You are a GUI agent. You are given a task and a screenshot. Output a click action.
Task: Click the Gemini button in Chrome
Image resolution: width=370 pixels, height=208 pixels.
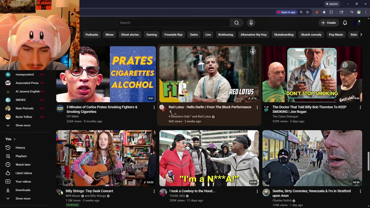(x=332, y=4)
